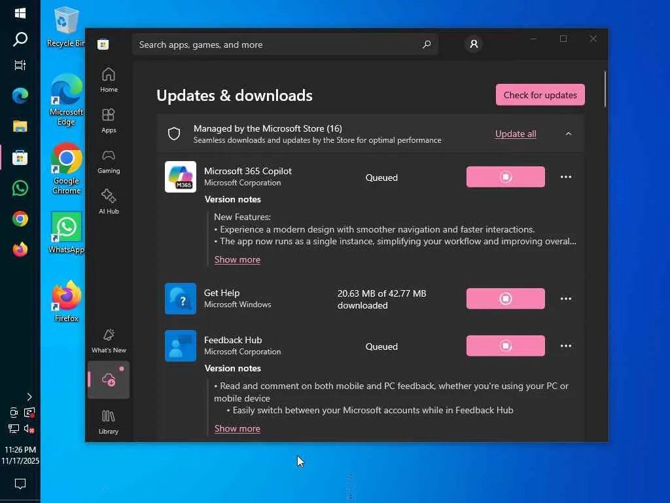Screen dimensions: 670x503
Task: Open the notification center icon
Action: coord(20,484)
